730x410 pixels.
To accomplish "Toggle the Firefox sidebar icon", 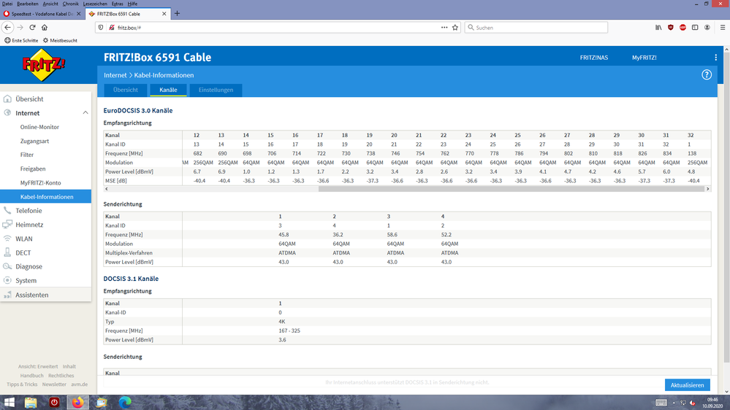I will [x=695, y=28].
